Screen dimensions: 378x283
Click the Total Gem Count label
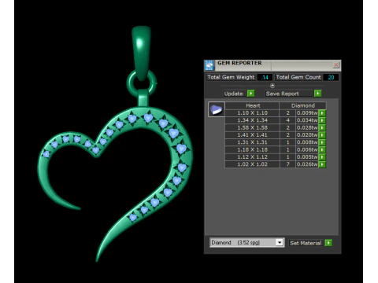pos(298,77)
